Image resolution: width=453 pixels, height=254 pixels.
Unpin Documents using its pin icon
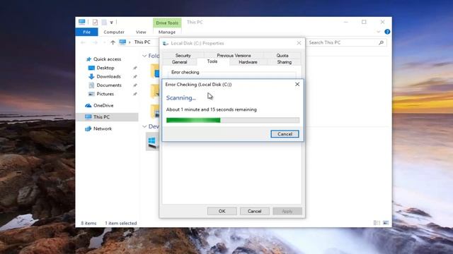point(135,85)
